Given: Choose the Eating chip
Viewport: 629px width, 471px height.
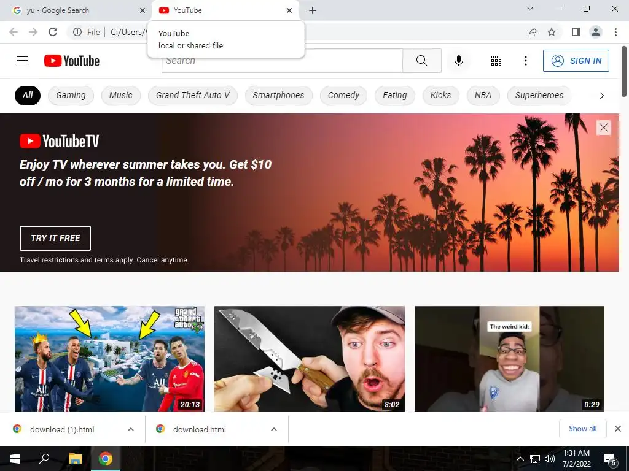Looking at the screenshot, I should [395, 95].
